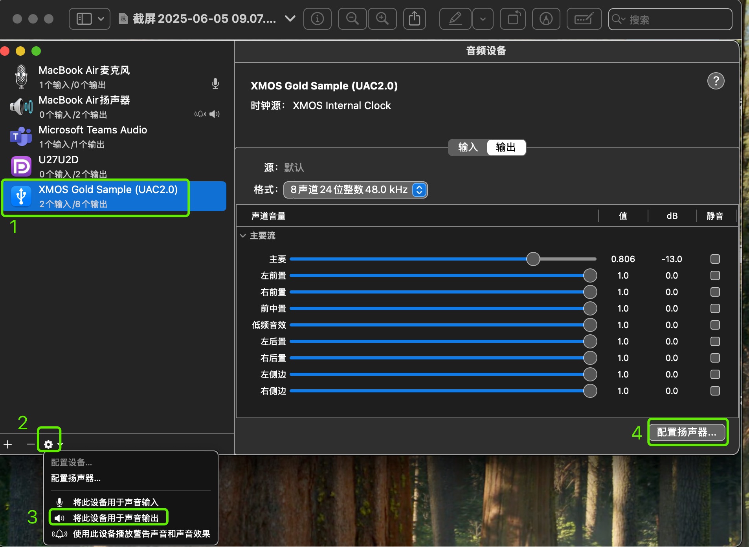
Task: Select the Microsoft Teams Audio device name
Action: 93,130
